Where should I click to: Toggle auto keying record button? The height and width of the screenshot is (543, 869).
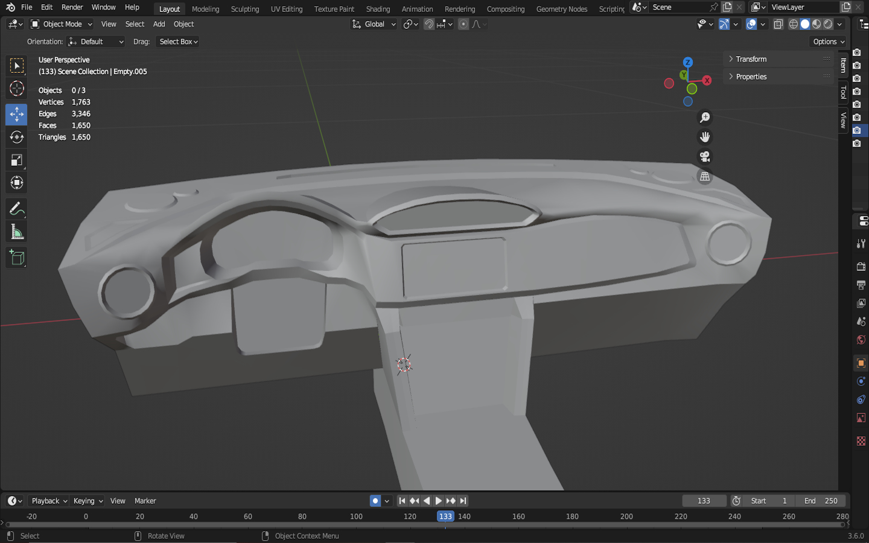click(x=375, y=501)
